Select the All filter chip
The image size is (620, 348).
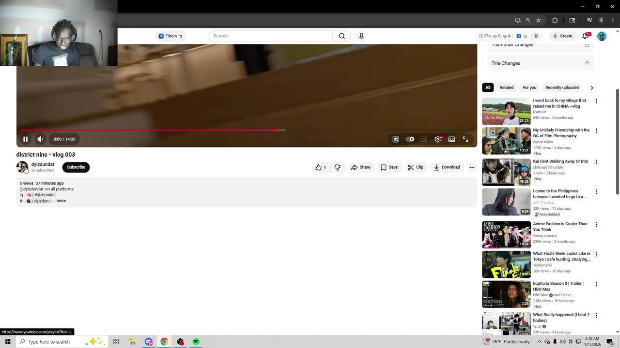[x=488, y=87]
